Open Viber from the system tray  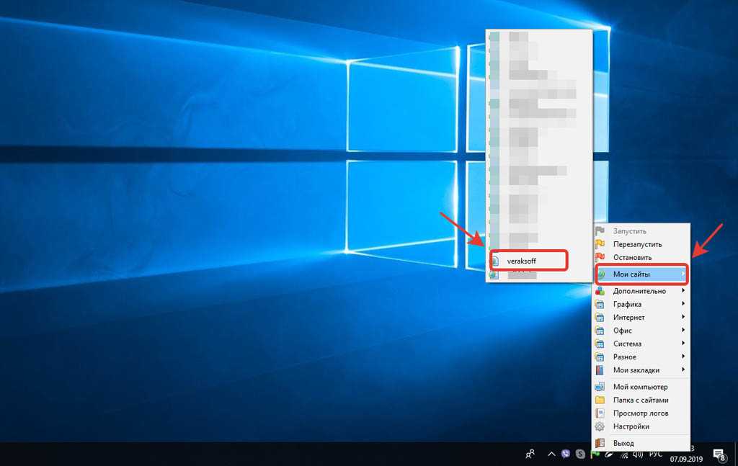[x=566, y=454]
